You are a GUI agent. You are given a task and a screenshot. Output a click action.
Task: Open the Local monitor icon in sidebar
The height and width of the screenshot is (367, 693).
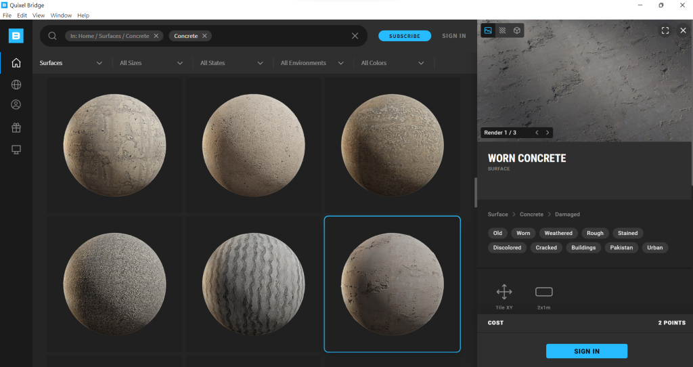point(16,150)
